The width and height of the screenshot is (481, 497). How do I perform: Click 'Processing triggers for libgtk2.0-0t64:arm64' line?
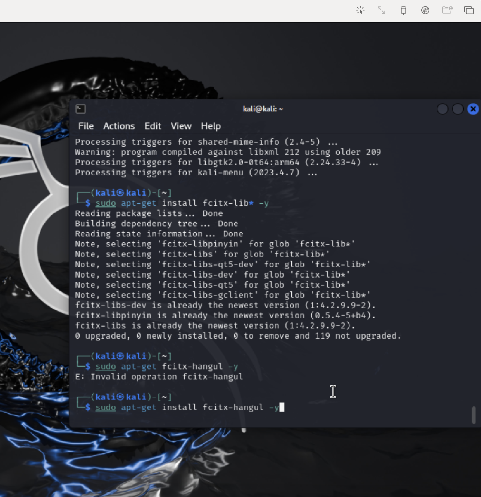[x=227, y=162]
